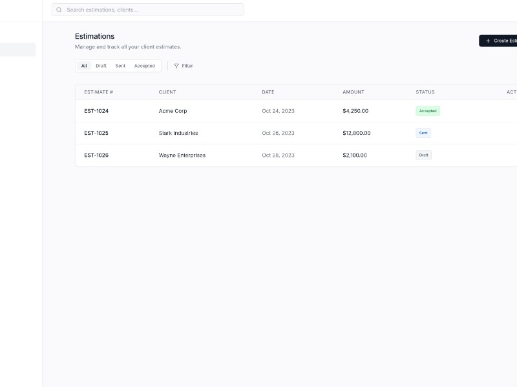Switch to the Sent filter tab
Viewport: 517px width, 387px height.
coord(120,66)
